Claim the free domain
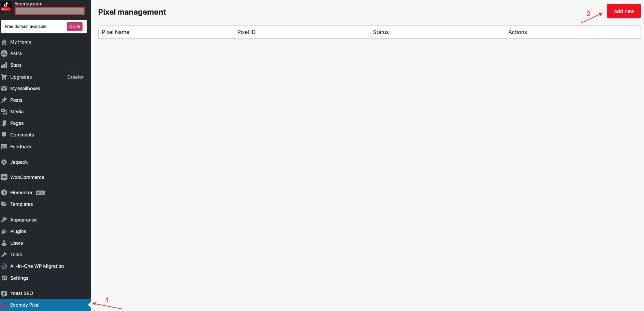The height and width of the screenshot is (311, 644). pos(75,27)
